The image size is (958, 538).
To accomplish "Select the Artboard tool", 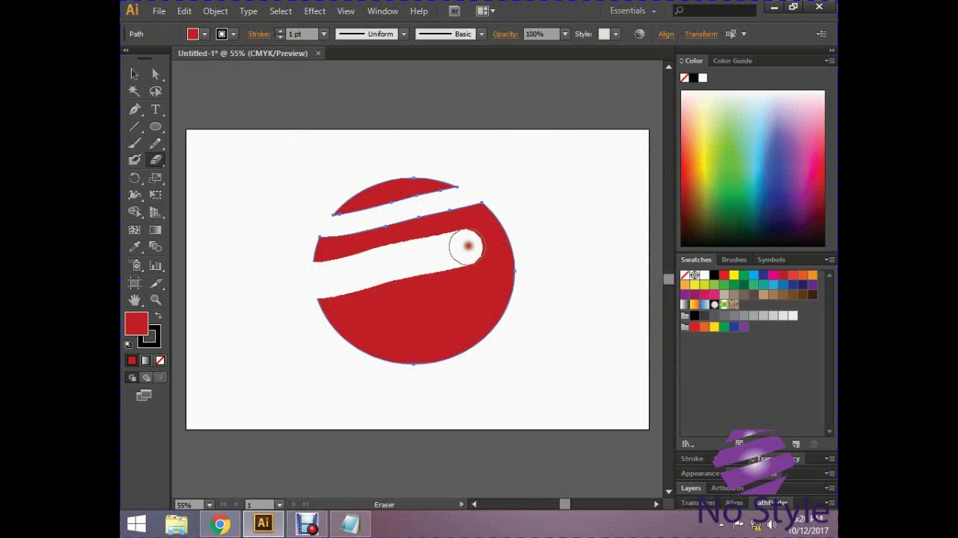I will pos(135,283).
